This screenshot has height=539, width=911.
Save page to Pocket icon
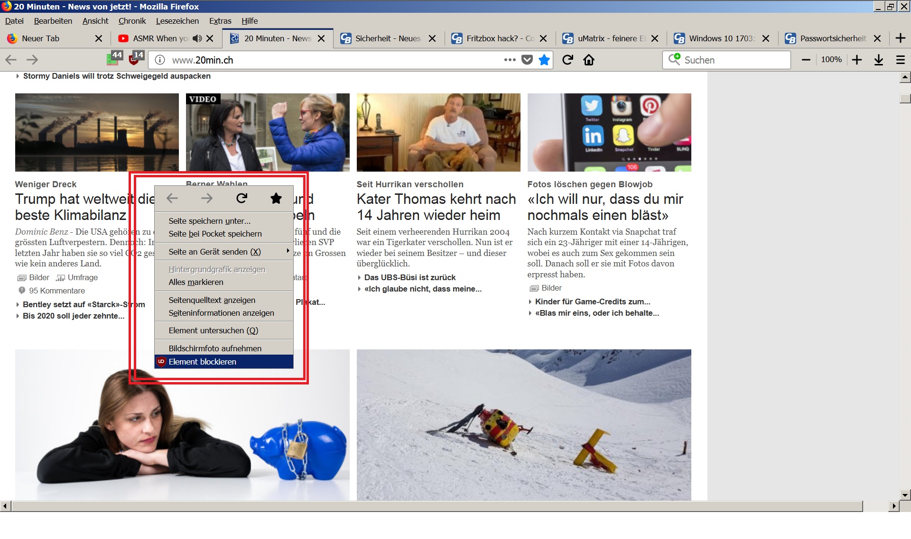coord(527,60)
